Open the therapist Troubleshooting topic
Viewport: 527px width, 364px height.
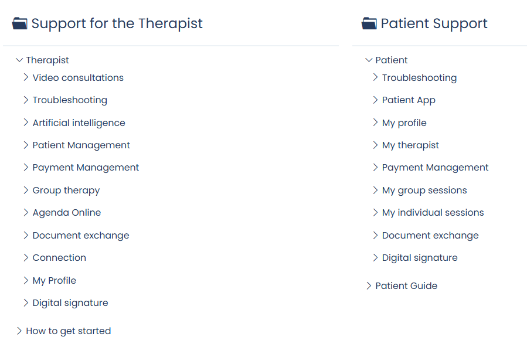(x=70, y=100)
